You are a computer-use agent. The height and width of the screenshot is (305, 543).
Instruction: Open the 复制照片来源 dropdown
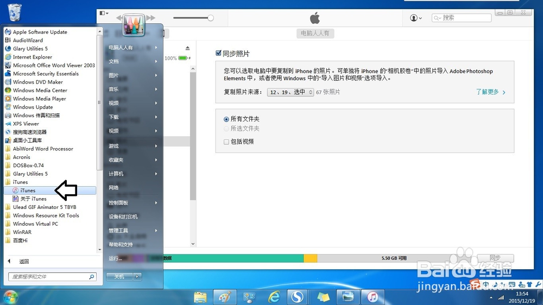tap(290, 92)
